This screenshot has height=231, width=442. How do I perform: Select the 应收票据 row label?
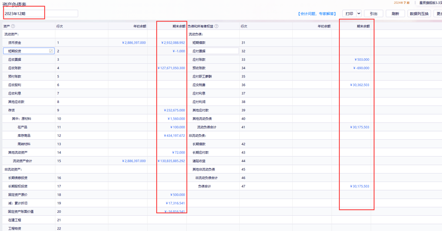point(15,60)
